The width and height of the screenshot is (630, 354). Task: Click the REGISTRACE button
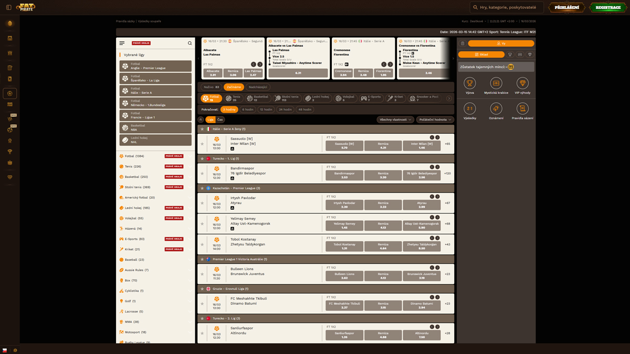point(608,7)
